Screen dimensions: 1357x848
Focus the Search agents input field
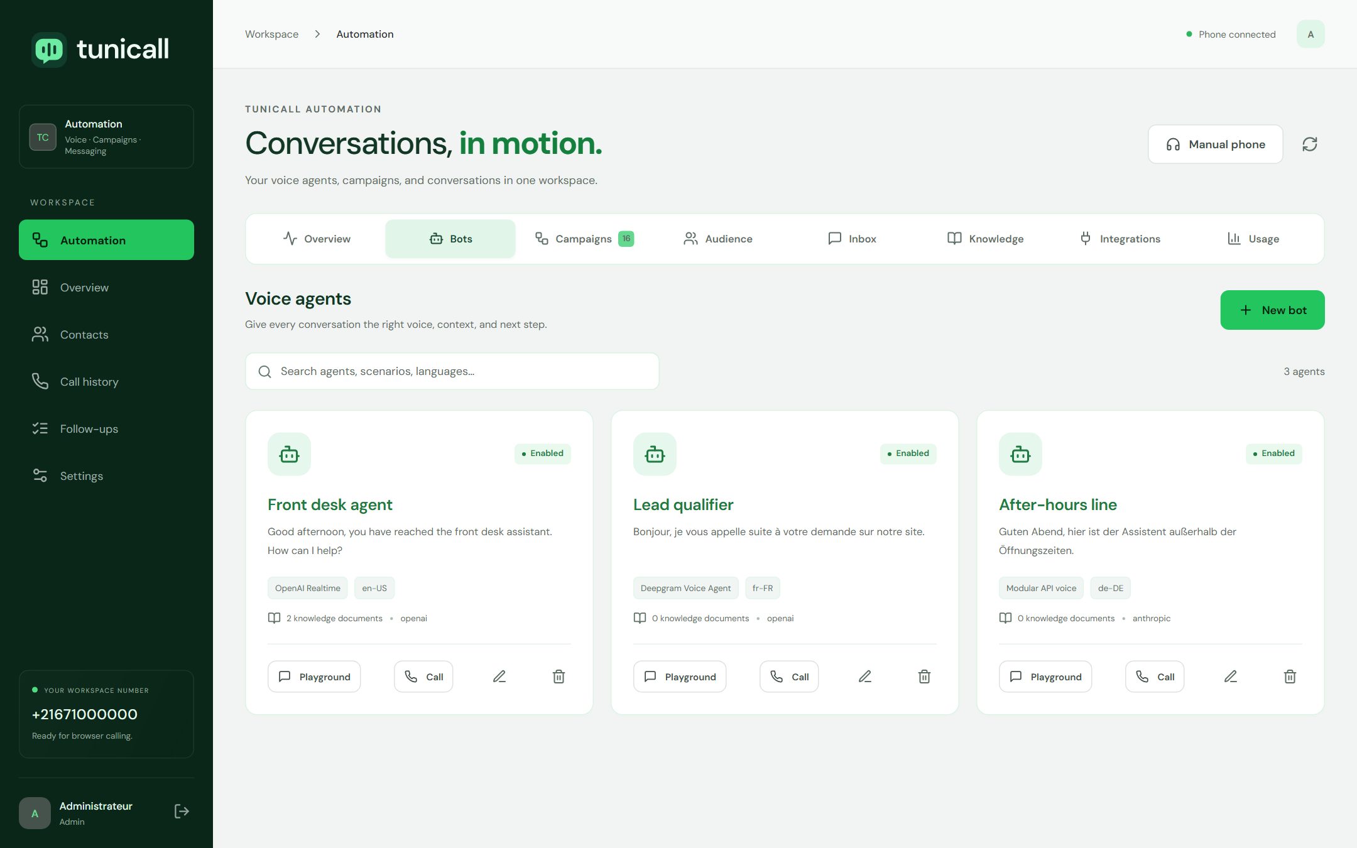(x=452, y=371)
